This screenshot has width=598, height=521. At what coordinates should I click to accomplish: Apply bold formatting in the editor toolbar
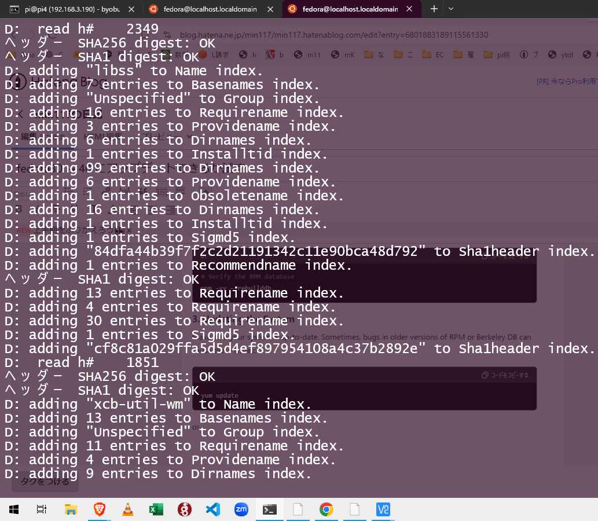18,208
